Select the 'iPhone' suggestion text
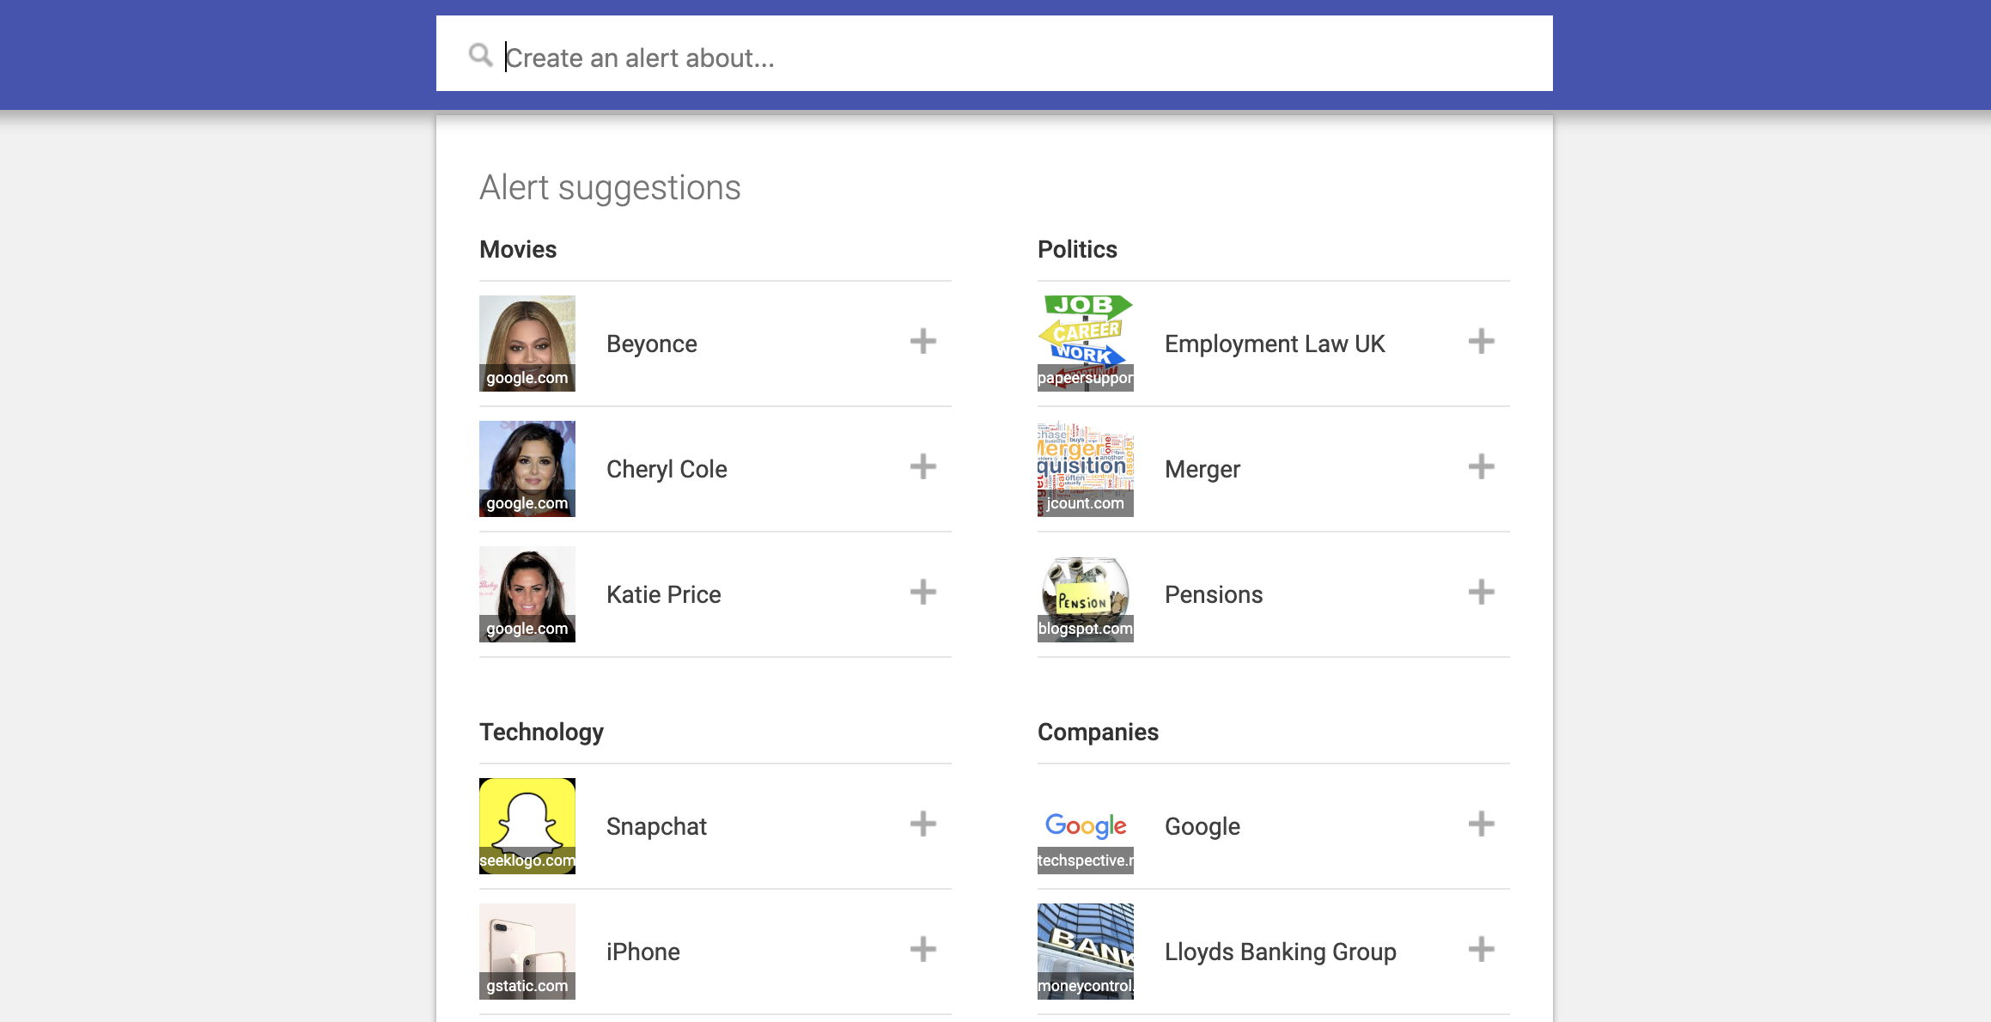The image size is (1991, 1022). click(x=643, y=952)
